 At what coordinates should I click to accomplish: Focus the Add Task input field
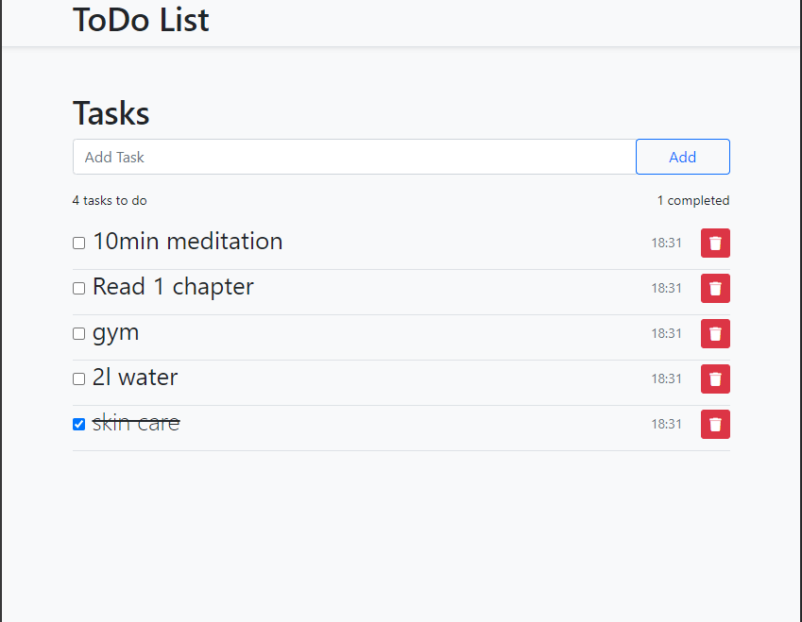(x=354, y=157)
